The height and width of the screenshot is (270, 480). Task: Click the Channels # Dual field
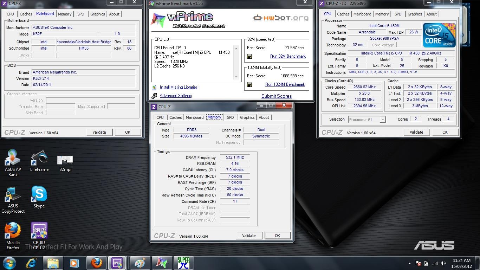[x=261, y=130]
